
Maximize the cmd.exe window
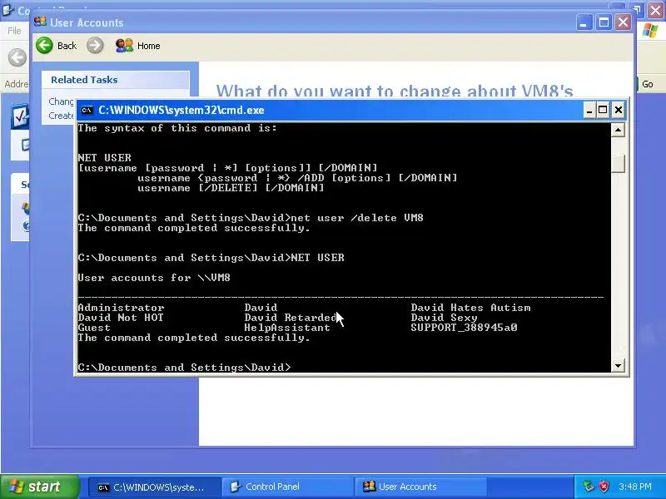tap(603, 111)
